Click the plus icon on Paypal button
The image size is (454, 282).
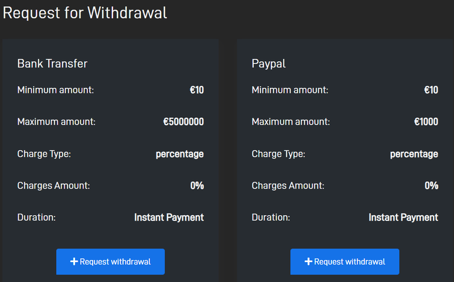point(308,262)
